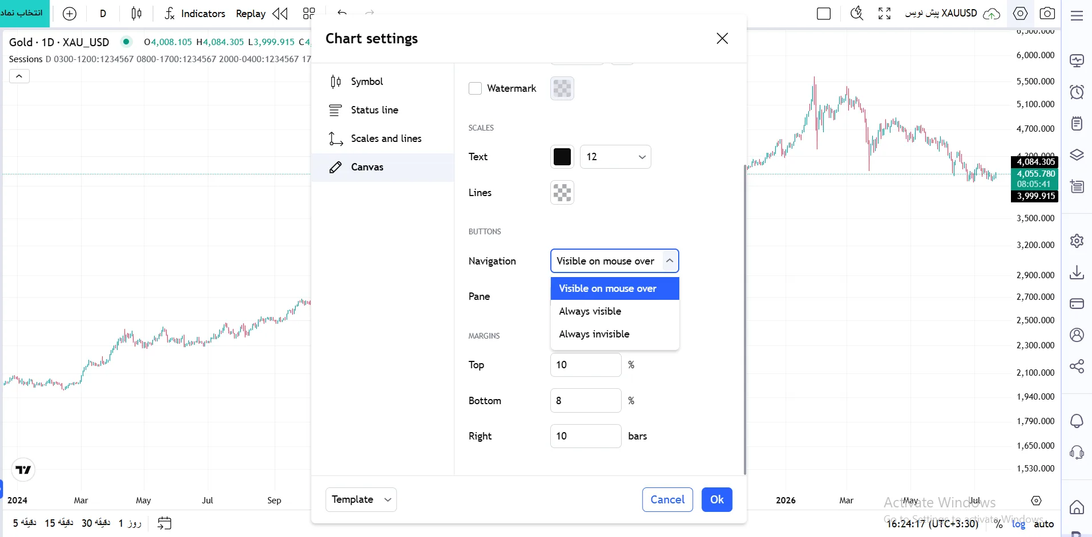The width and height of the screenshot is (1092, 537).
Task: Click the Right margin bars input
Action: 586,436
